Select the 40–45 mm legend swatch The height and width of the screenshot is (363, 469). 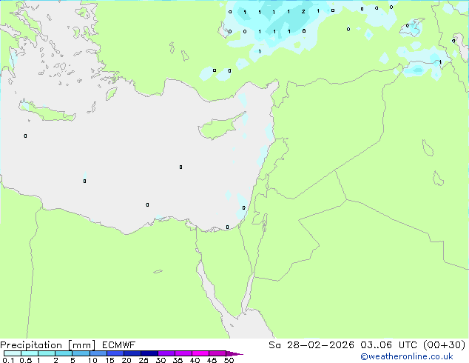tap(200, 353)
